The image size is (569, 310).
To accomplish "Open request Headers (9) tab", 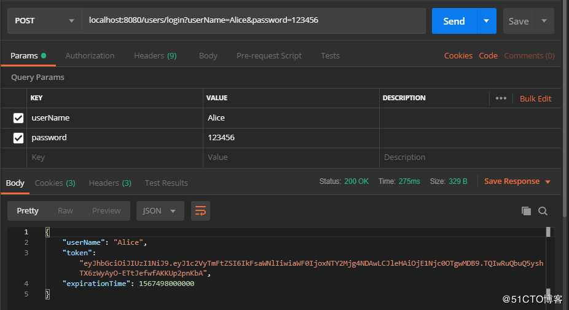I will pyautogui.click(x=155, y=55).
